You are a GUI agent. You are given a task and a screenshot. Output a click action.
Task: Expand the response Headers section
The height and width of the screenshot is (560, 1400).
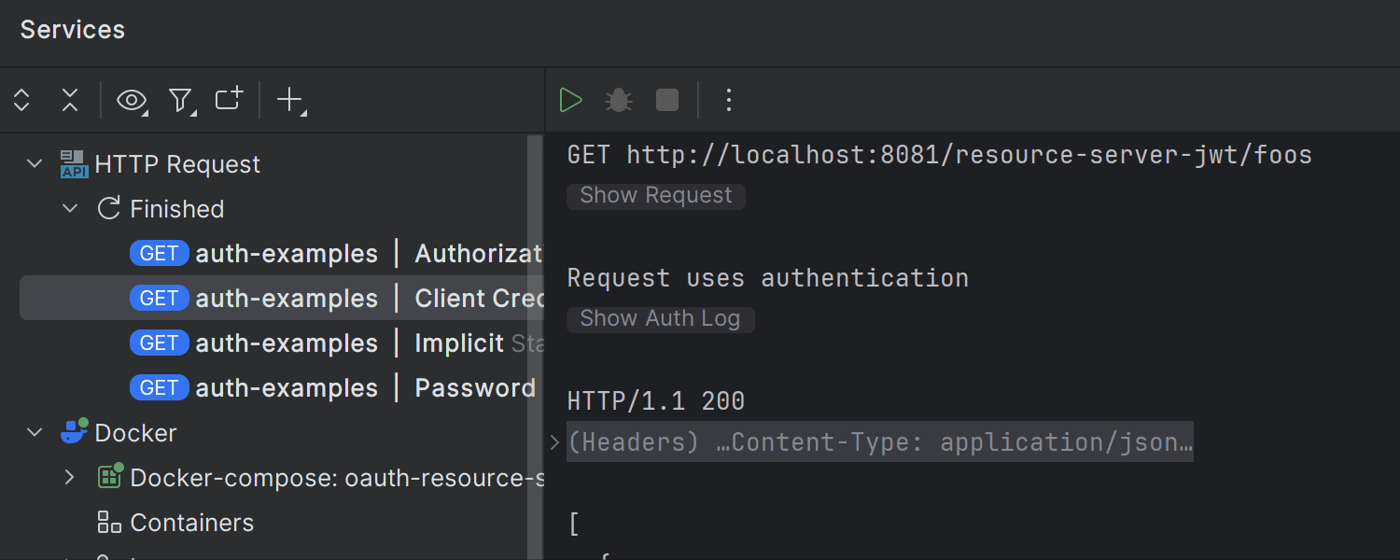tap(554, 441)
